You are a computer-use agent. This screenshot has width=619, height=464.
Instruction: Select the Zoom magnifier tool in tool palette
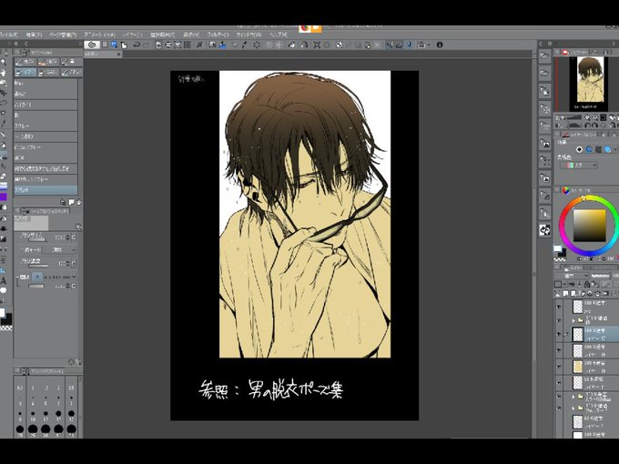(x=3, y=63)
